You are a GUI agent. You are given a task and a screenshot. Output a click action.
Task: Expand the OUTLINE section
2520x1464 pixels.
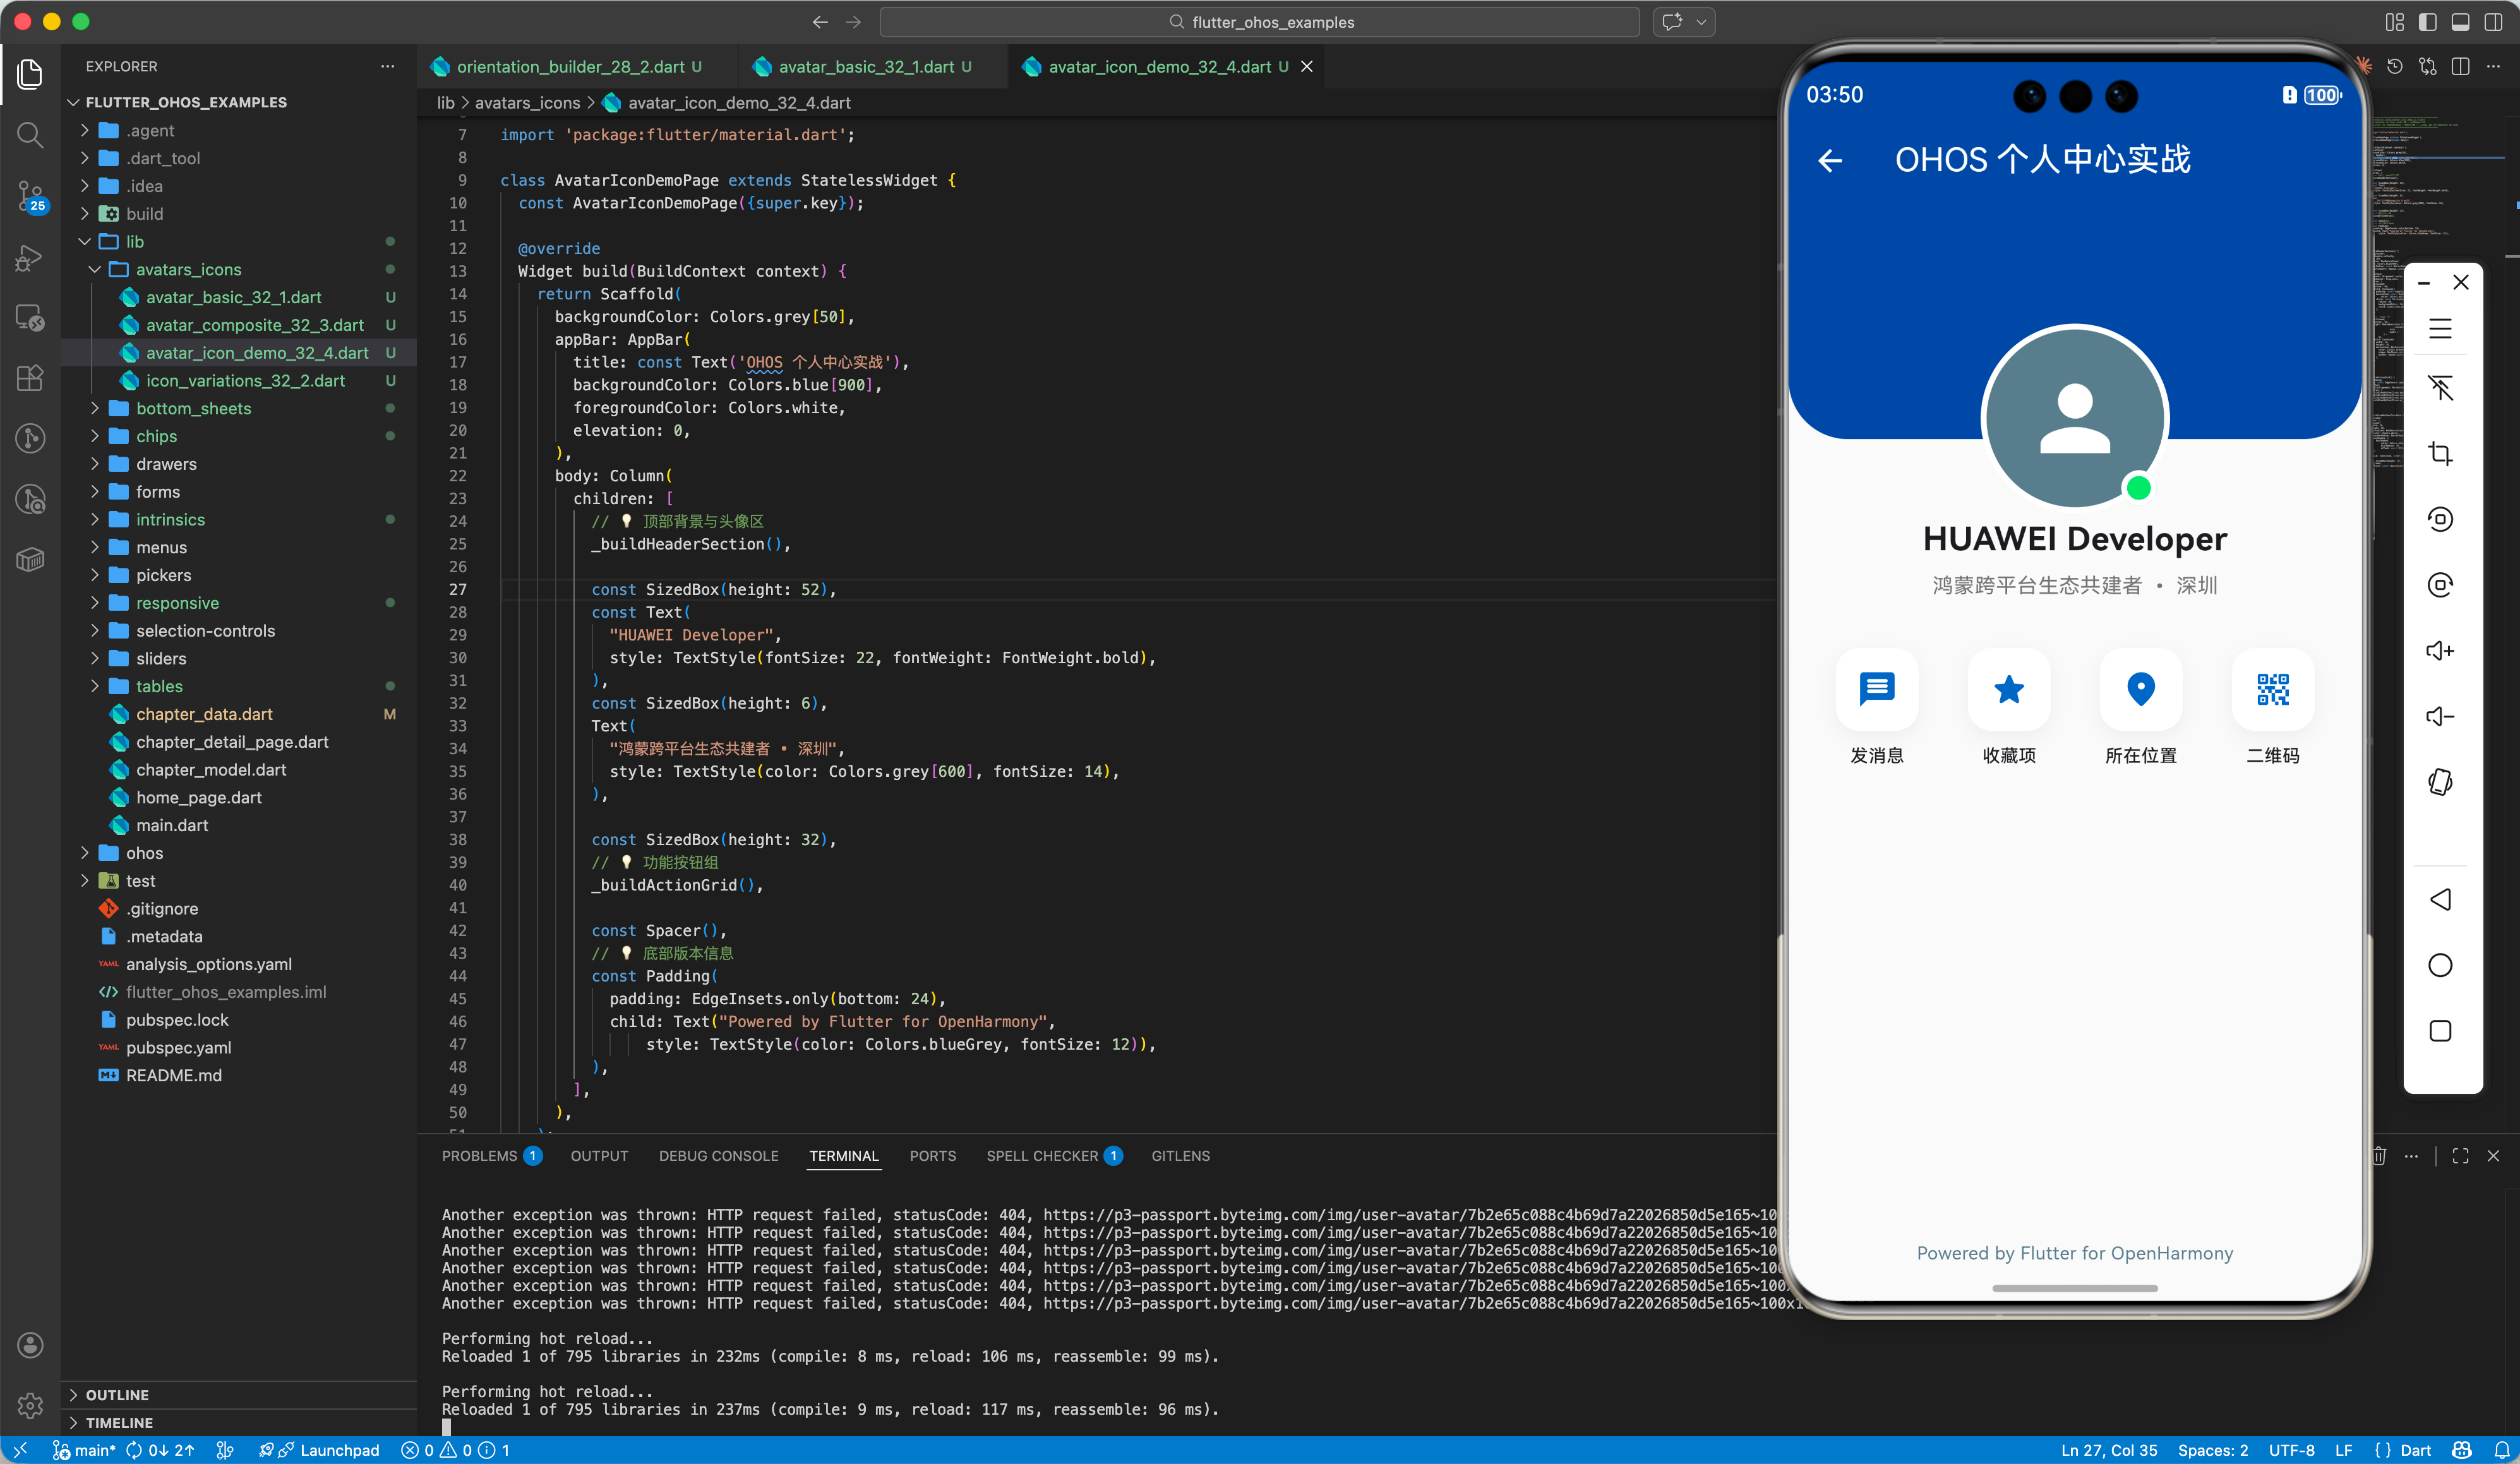click(117, 1394)
